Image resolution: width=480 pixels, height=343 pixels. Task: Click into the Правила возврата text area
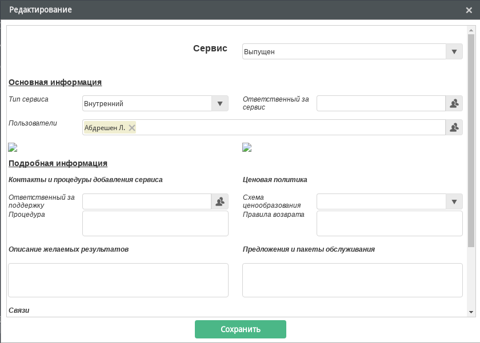click(389, 224)
